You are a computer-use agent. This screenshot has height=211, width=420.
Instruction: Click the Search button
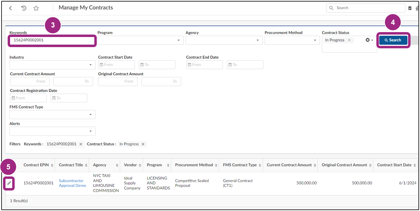pyautogui.click(x=393, y=40)
